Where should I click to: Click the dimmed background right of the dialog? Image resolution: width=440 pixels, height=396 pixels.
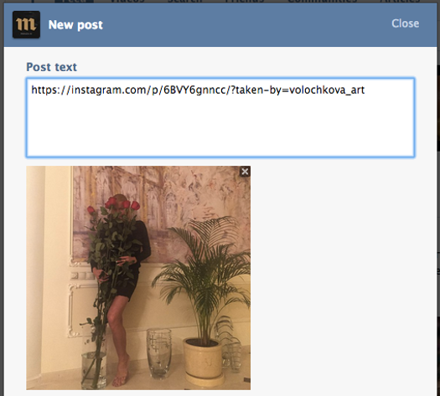pyautogui.click(x=438, y=196)
